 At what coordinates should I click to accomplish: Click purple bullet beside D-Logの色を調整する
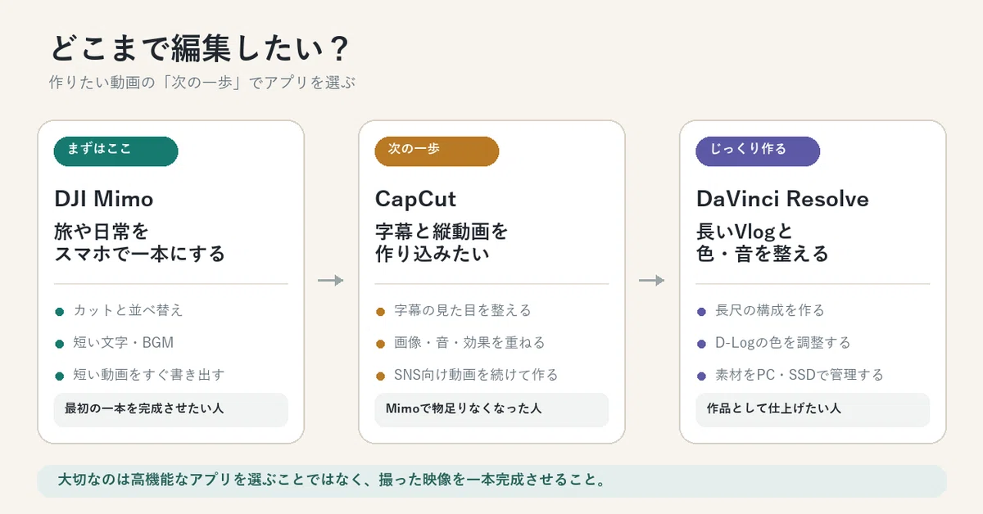point(701,344)
